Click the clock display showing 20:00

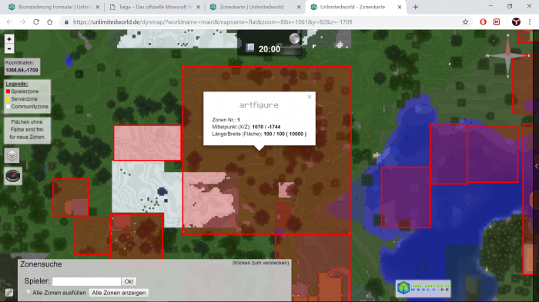pos(269,49)
